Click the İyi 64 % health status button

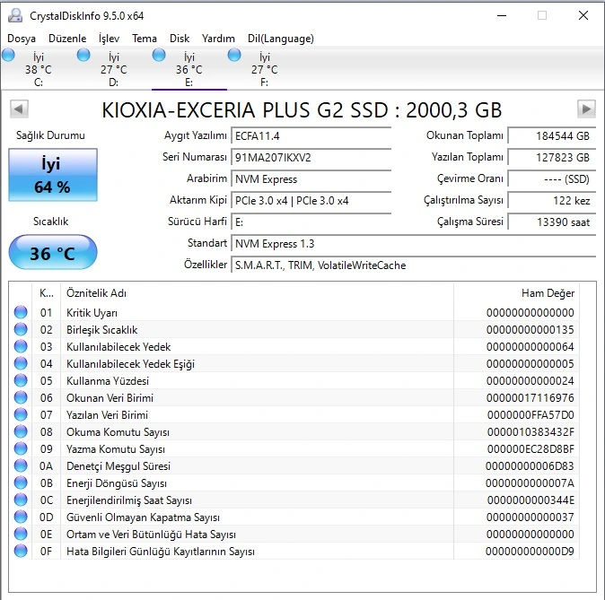[x=53, y=175]
